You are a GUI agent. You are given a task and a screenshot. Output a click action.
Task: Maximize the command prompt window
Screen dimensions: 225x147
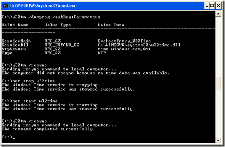[x=212, y=6]
